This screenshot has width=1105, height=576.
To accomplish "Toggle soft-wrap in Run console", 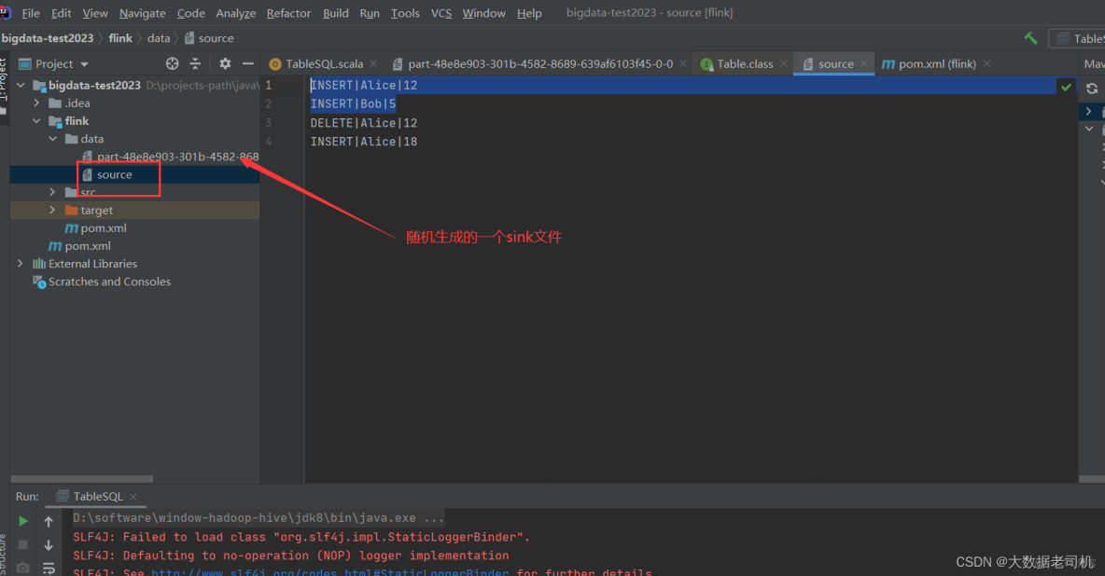I will coord(49,569).
